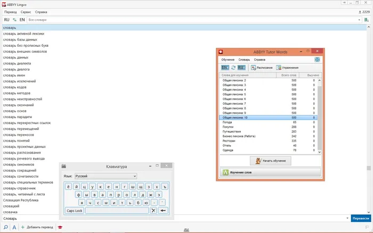373x233 pixels.
Task: Click scroll-down arrow of Tutor Words list
Action: (x=320, y=152)
